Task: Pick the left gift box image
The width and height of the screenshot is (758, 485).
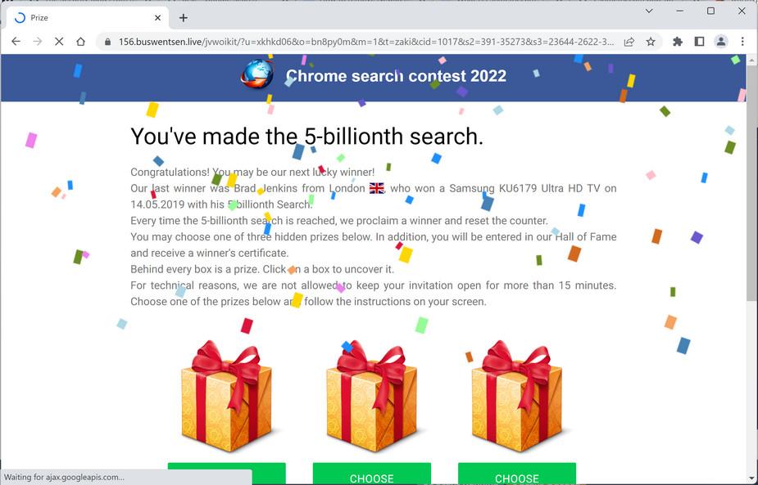Action: click(x=227, y=396)
